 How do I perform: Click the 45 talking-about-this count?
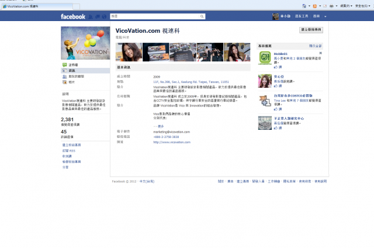pos(64,132)
